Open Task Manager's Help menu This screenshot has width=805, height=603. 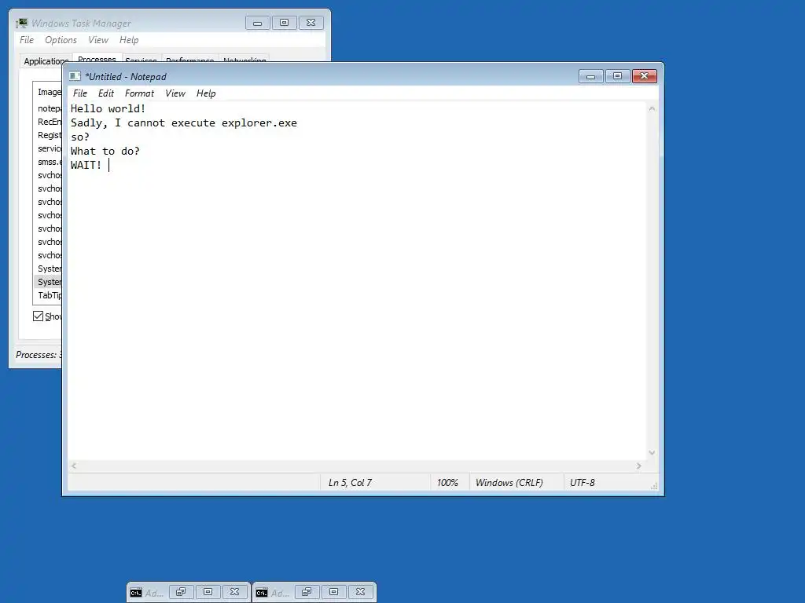pyautogui.click(x=129, y=40)
